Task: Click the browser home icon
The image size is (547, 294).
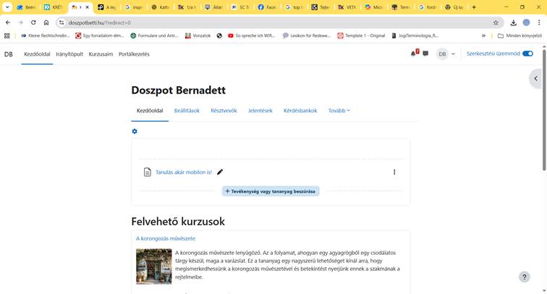Action: (46, 22)
